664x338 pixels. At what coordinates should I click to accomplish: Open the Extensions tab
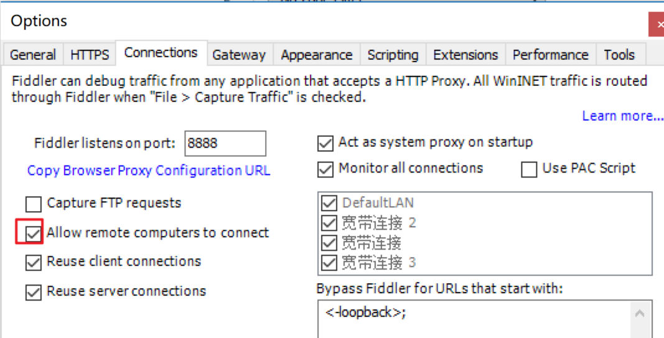(x=465, y=55)
